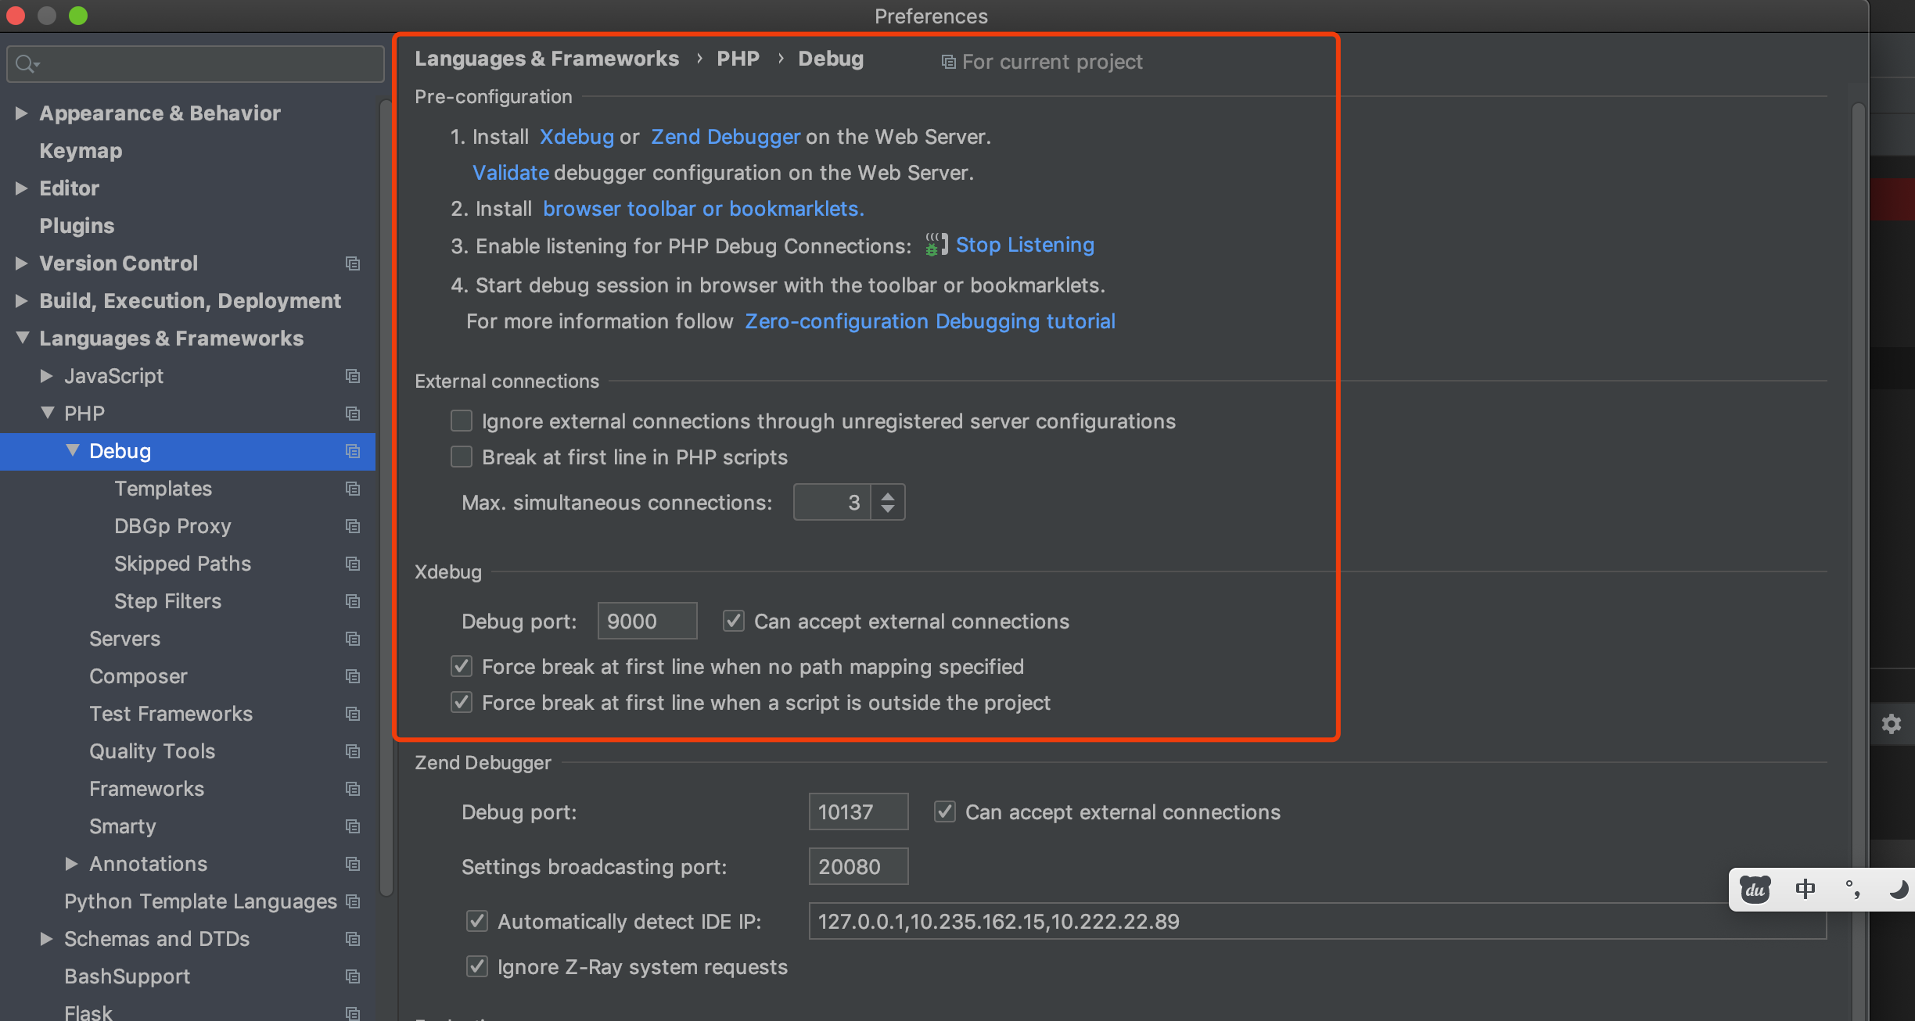The height and width of the screenshot is (1021, 1915).
Task: Click the Validate debugger configuration link
Action: coord(510,173)
